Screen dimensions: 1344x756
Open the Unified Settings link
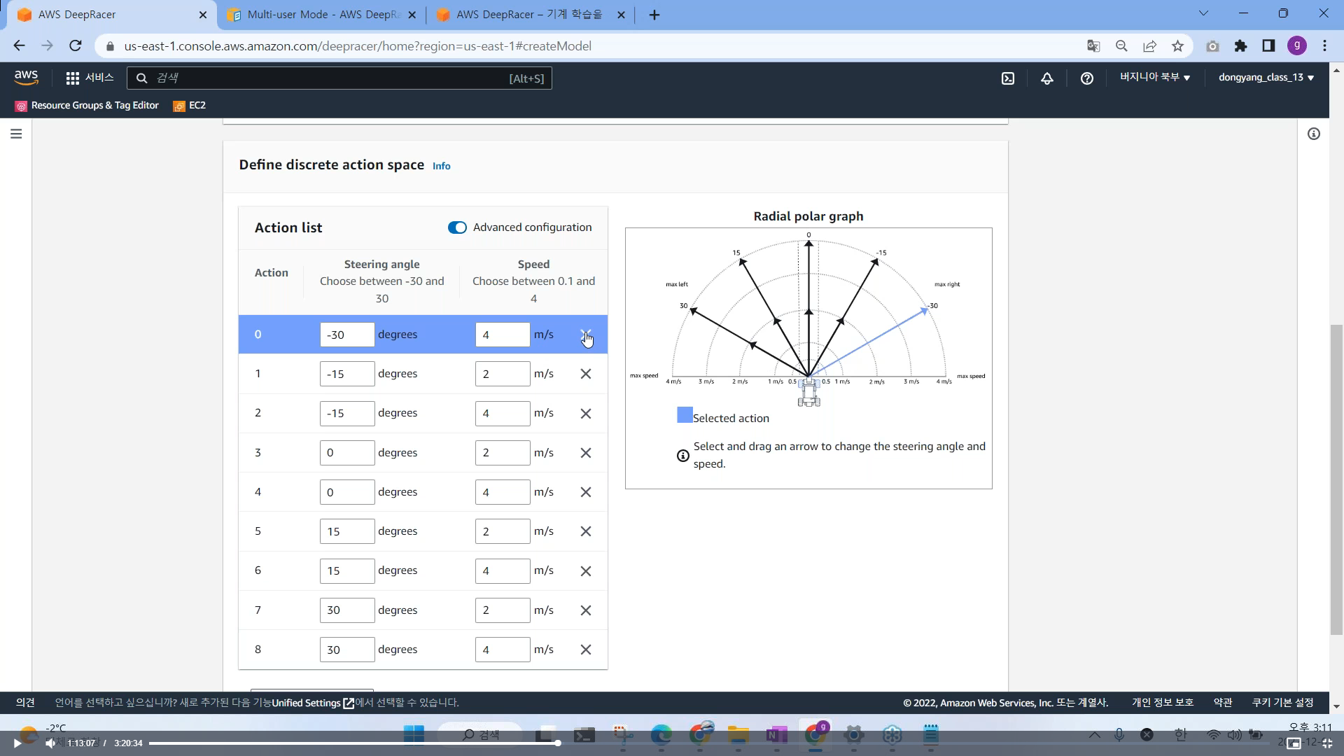(306, 703)
